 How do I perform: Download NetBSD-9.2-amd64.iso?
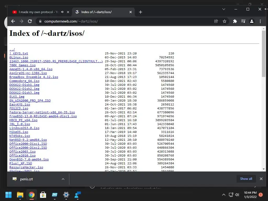(x=28, y=140)
